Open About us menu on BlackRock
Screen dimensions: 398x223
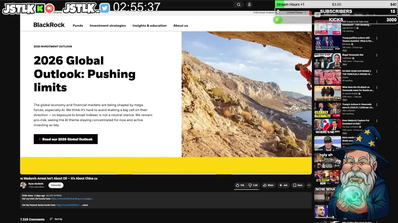[x=181, y=25]
